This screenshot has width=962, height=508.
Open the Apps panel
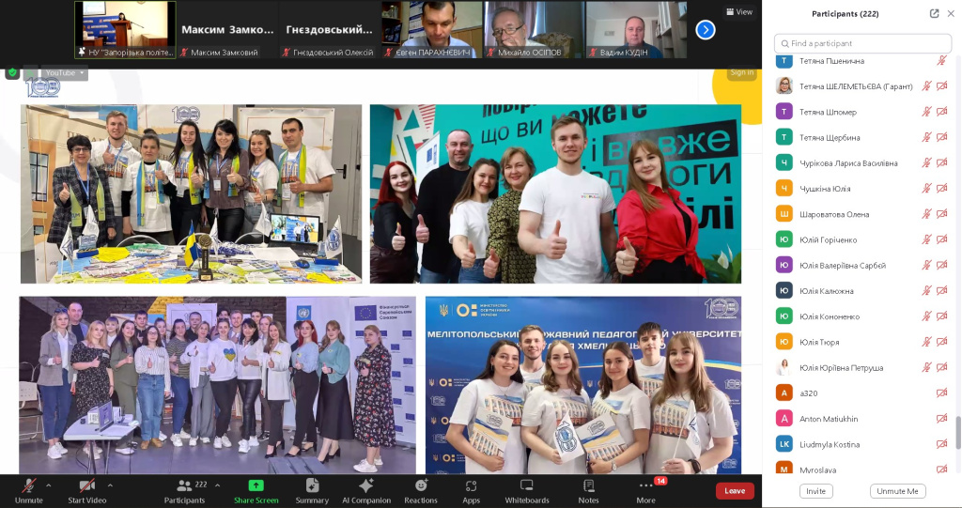[x=472, y=491]
